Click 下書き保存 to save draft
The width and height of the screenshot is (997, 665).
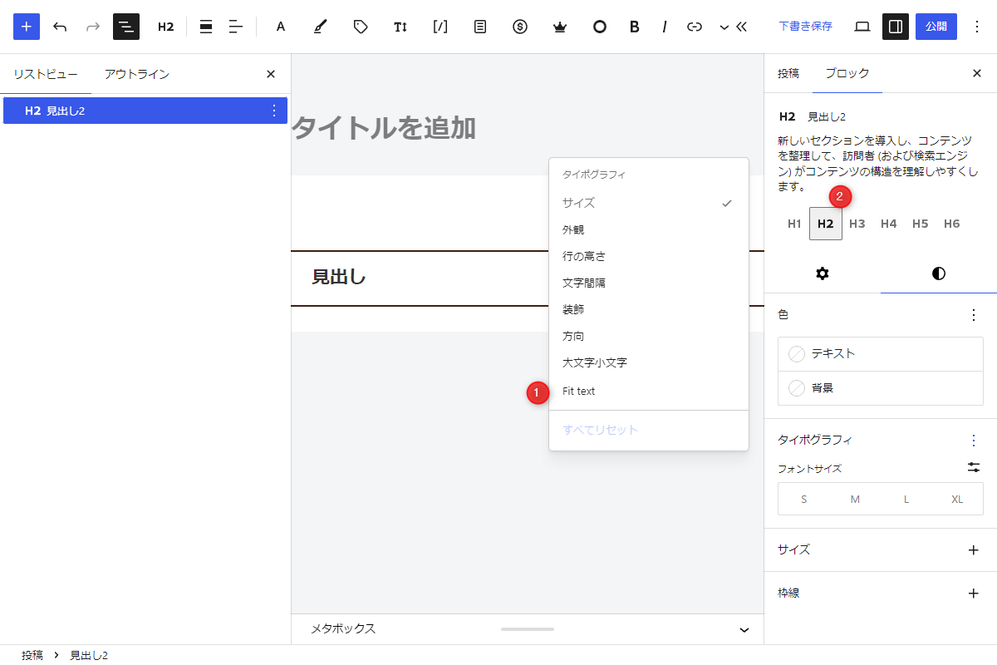(805, 27)
